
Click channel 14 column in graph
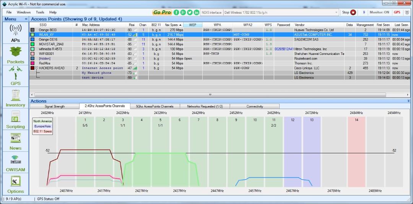point(356,152)
